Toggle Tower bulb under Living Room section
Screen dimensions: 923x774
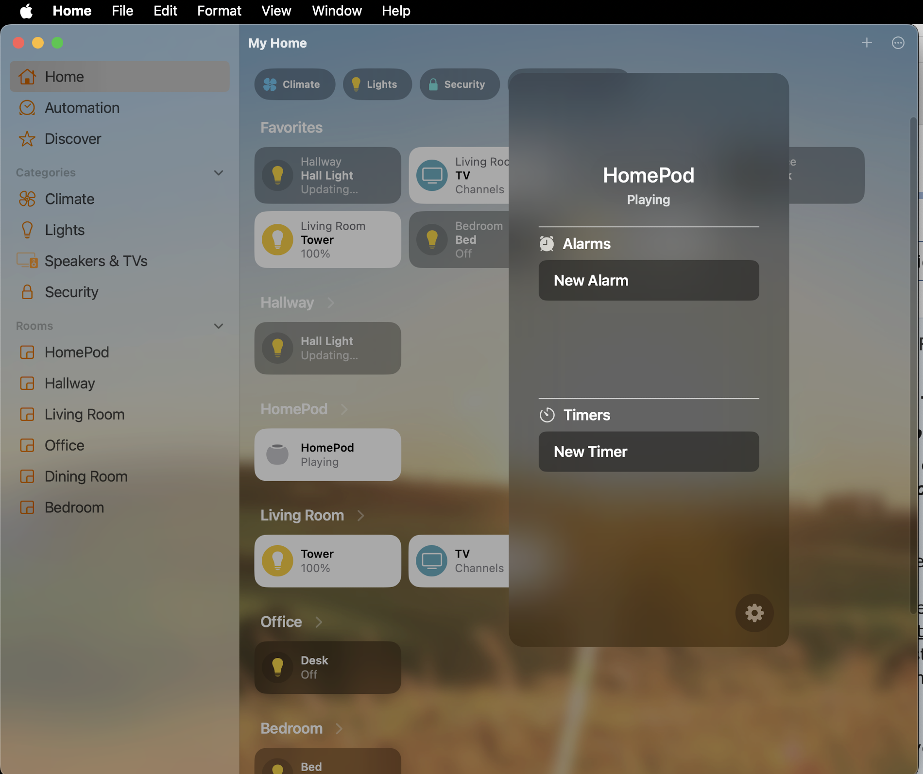click(277, 561)
